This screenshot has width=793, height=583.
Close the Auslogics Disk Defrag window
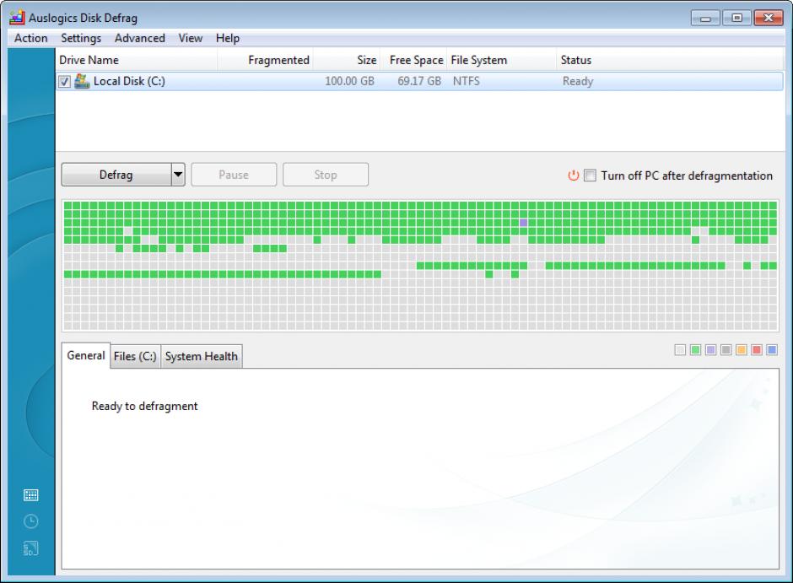pos(769,19)
